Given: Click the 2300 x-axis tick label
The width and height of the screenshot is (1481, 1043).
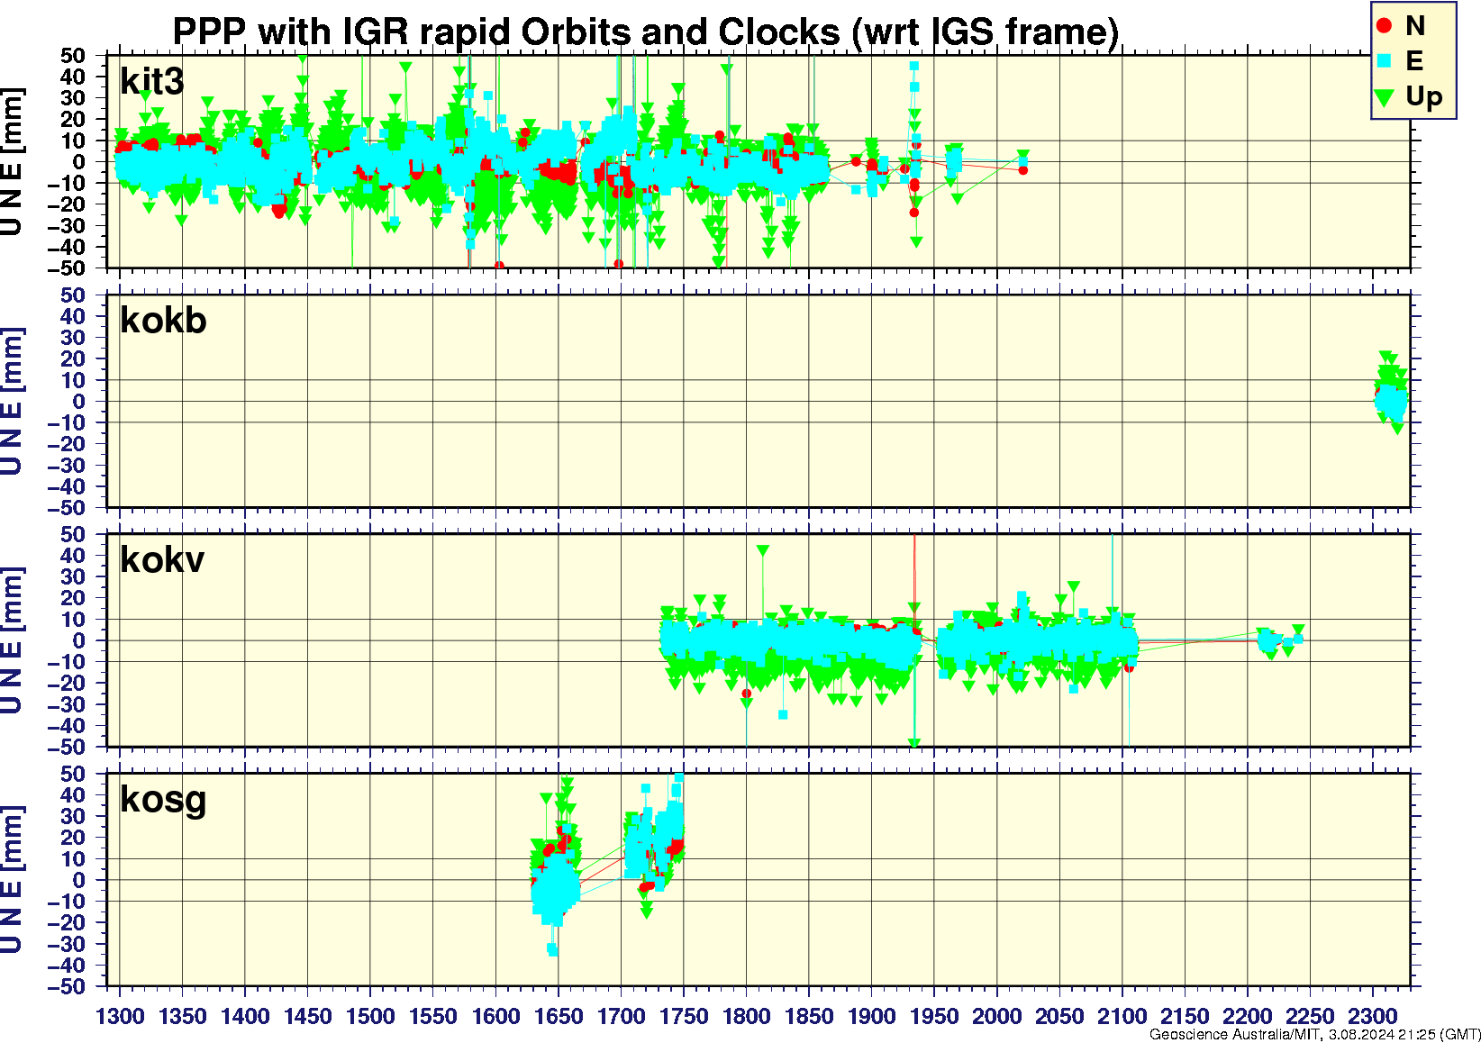Looking at the screenshot, I should [x=1372, y=1016].
